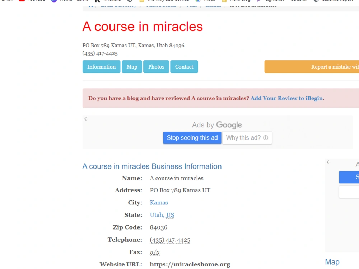Click the https://miracleshome.org website URL
The height and width of the screenshot is (269, 359).
click(190, 264)
